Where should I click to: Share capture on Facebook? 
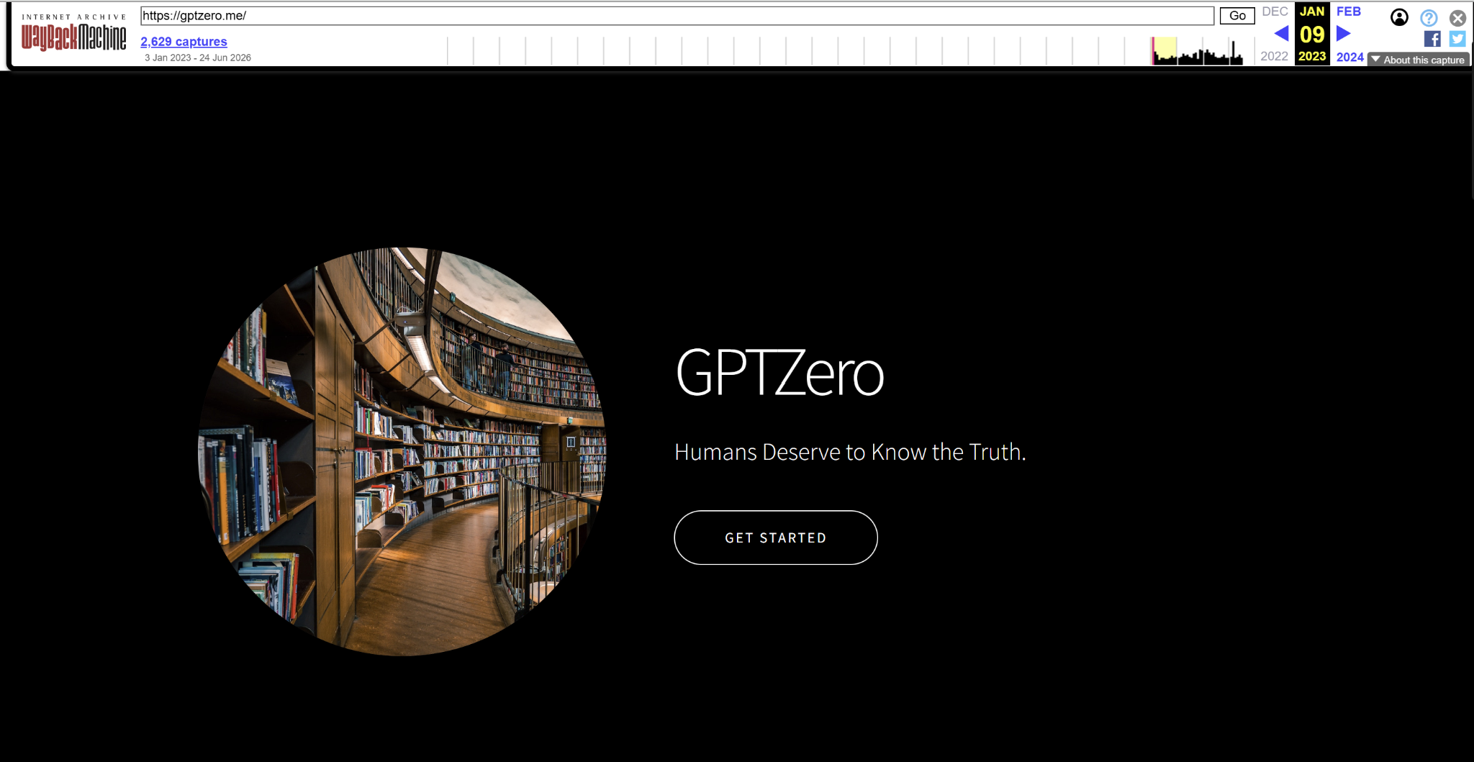pos(1432,39)
